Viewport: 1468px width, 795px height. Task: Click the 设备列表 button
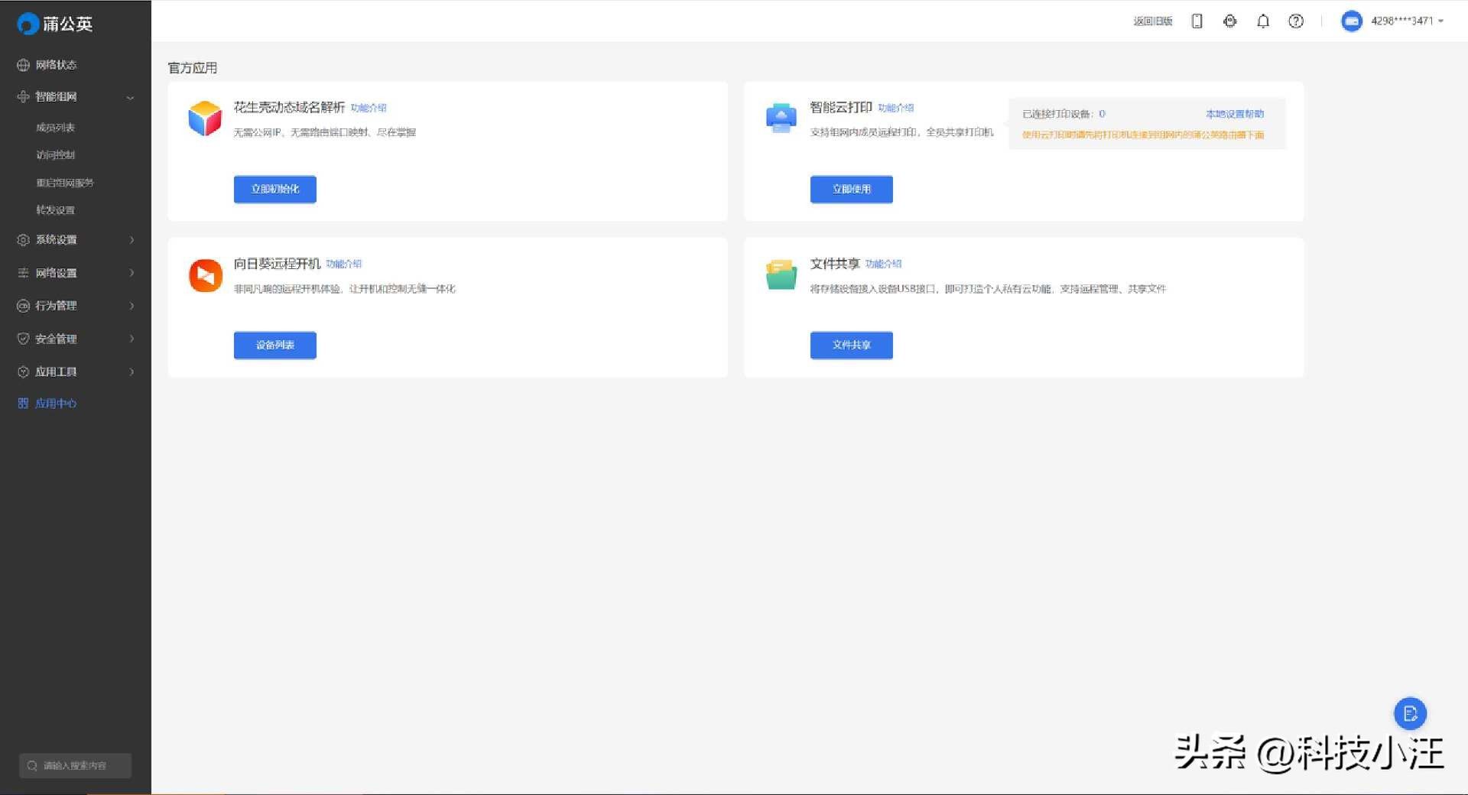[x=274, y=346]
